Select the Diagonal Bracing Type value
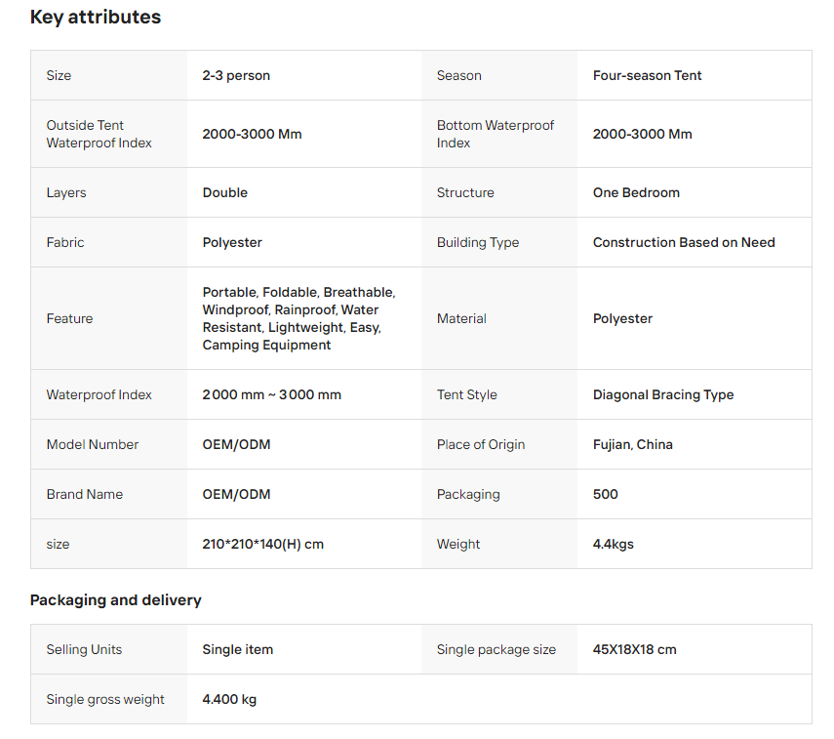The width and height of the screenshot is (834, 739). click(x=663, y=394)
